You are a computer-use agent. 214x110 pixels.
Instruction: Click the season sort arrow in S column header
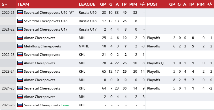pyautogui.click(x=6, y=4)
